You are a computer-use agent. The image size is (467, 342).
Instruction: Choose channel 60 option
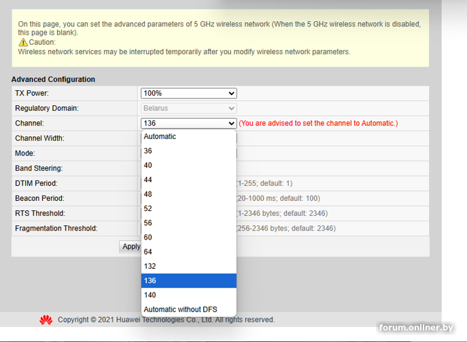tap(188, 237)
